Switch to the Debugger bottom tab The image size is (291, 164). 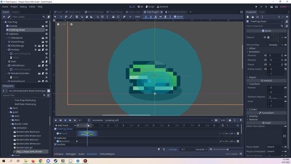[71, 154]
